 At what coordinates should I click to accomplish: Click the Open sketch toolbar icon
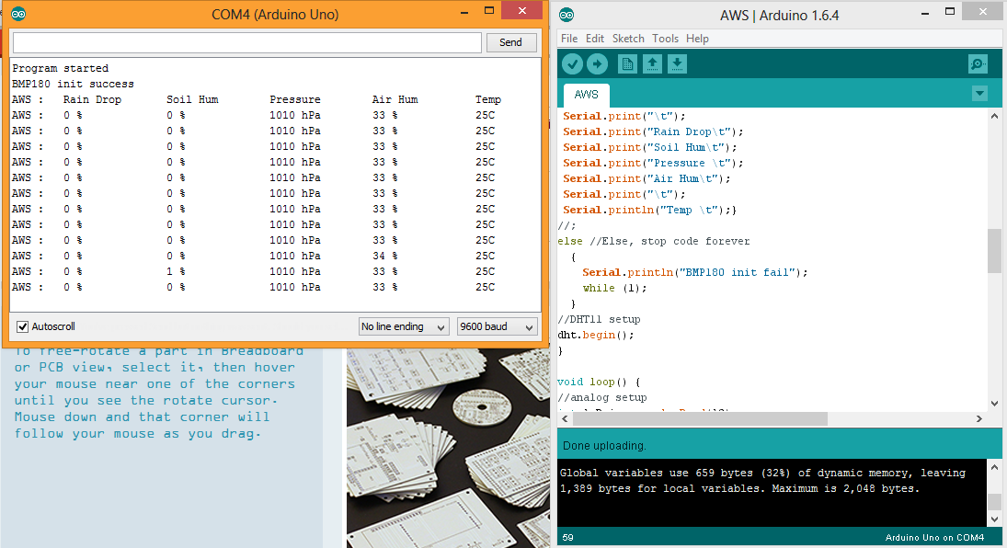coord(654,63)
